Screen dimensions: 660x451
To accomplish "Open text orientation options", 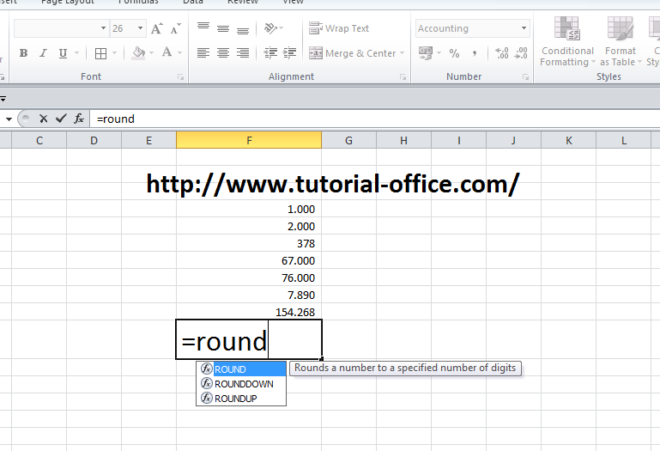I will [x=273, y=28].
